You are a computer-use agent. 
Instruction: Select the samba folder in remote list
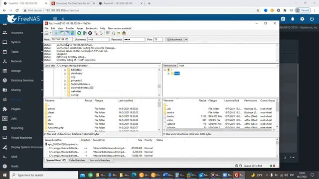coord(170,113)
